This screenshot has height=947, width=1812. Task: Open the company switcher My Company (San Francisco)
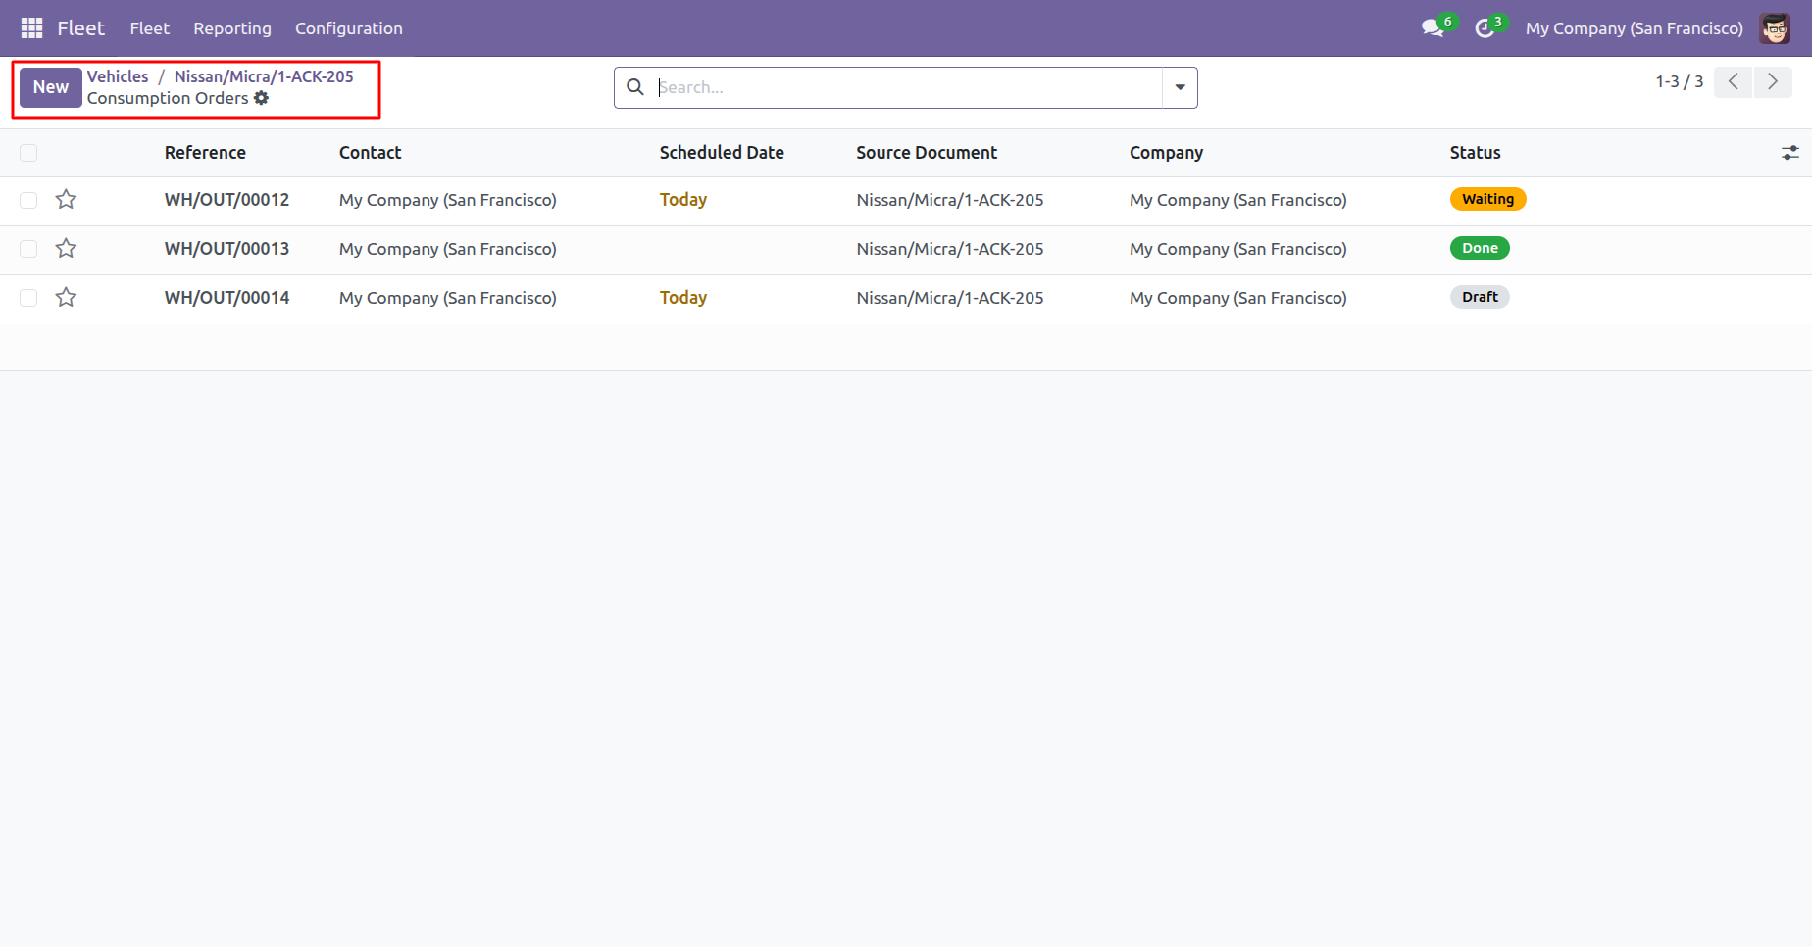(x=1635, y=28)
